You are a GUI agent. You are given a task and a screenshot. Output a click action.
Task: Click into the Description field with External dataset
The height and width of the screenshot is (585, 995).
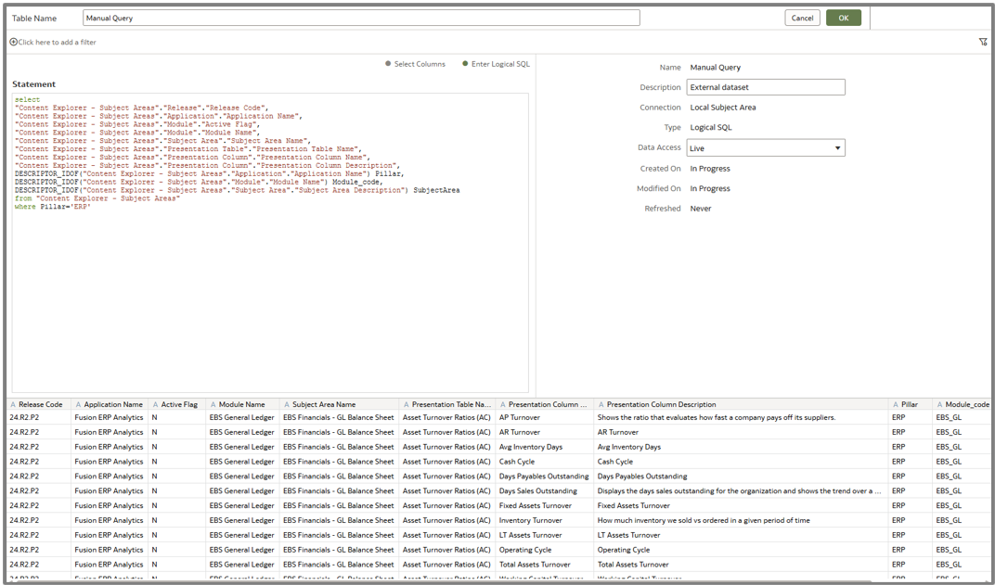point(765,87)
